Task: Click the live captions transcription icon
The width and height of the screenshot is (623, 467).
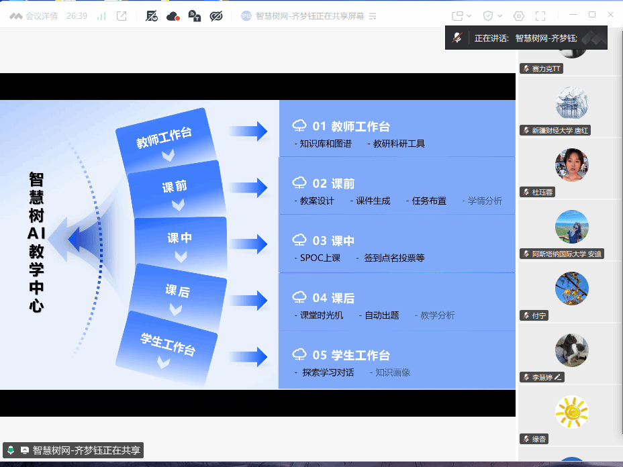Action: tap(194, 16)
